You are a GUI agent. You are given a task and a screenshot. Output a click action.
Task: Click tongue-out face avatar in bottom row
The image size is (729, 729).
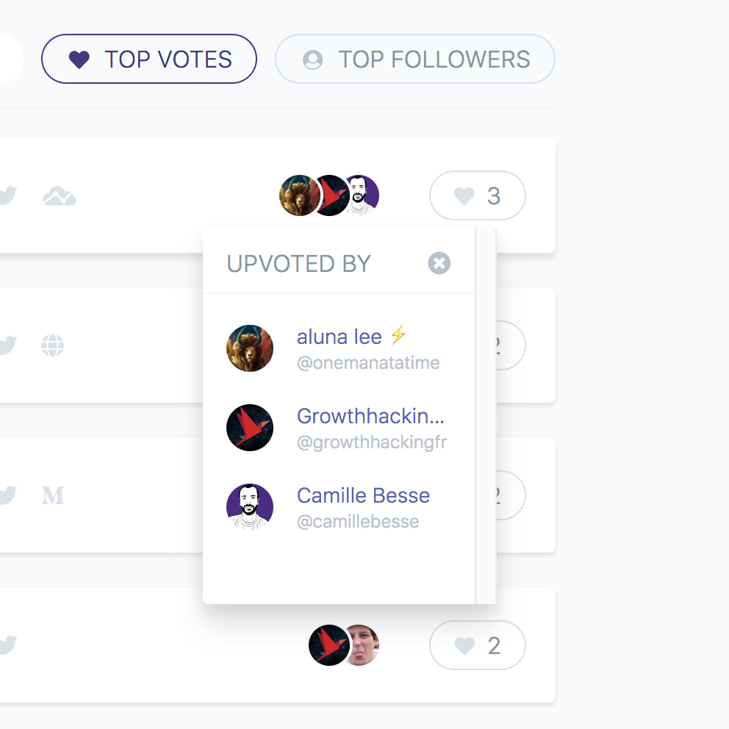click(364, 645)
